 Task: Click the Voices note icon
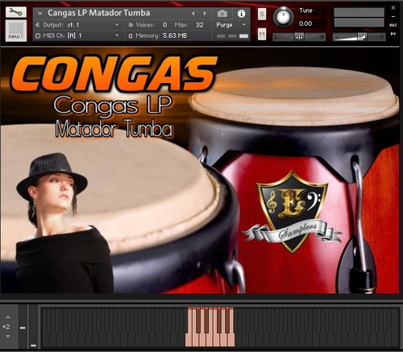click(x=131, y=25)
